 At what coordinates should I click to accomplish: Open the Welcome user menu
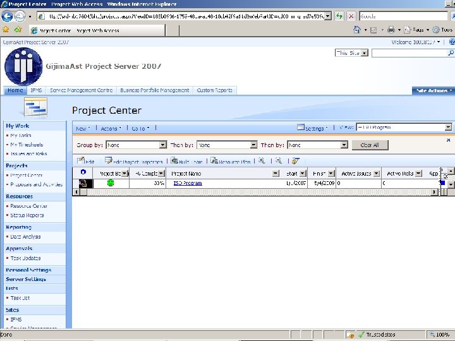pyautogui.click(x=416, y=42)
